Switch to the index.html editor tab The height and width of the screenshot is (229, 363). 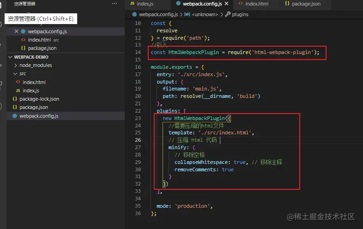point(257,4)
